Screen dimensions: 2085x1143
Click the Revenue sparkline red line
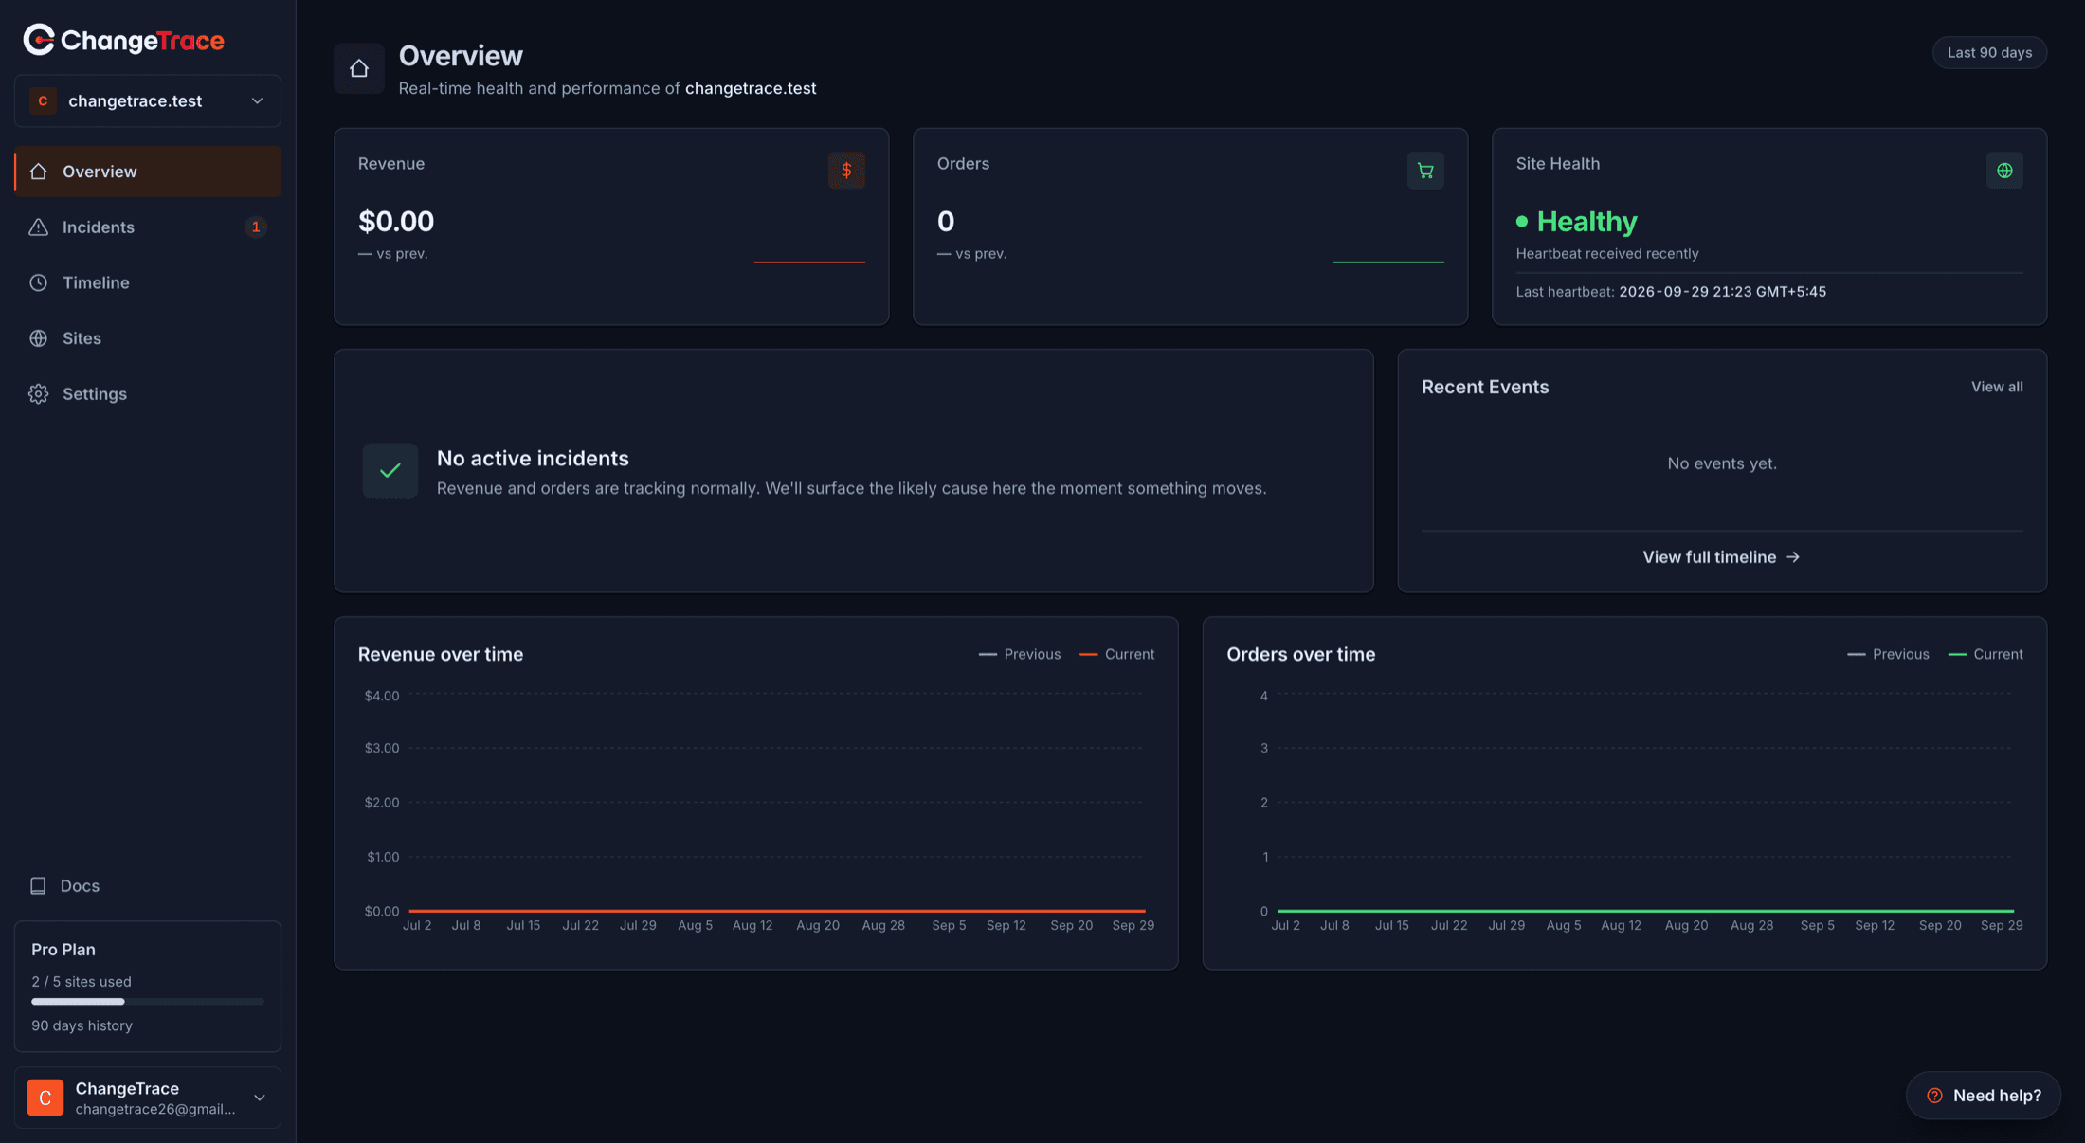point(809,263)
